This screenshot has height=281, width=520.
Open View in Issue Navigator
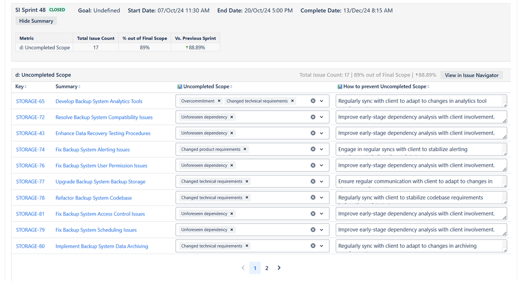click(x=472, y=75)
